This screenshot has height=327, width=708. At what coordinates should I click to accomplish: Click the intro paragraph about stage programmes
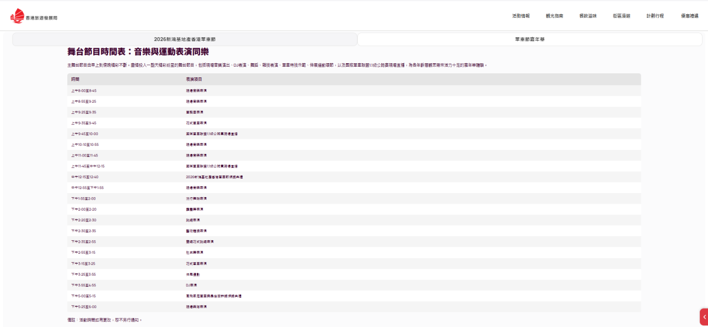tap(278, 65)
